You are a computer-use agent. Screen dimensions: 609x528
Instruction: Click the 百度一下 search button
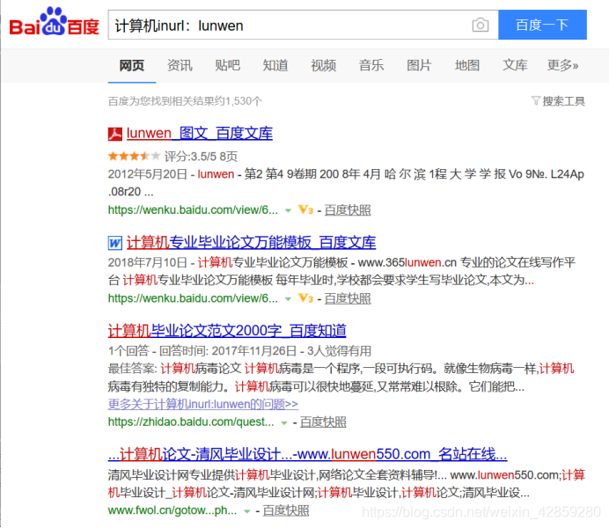542,25
